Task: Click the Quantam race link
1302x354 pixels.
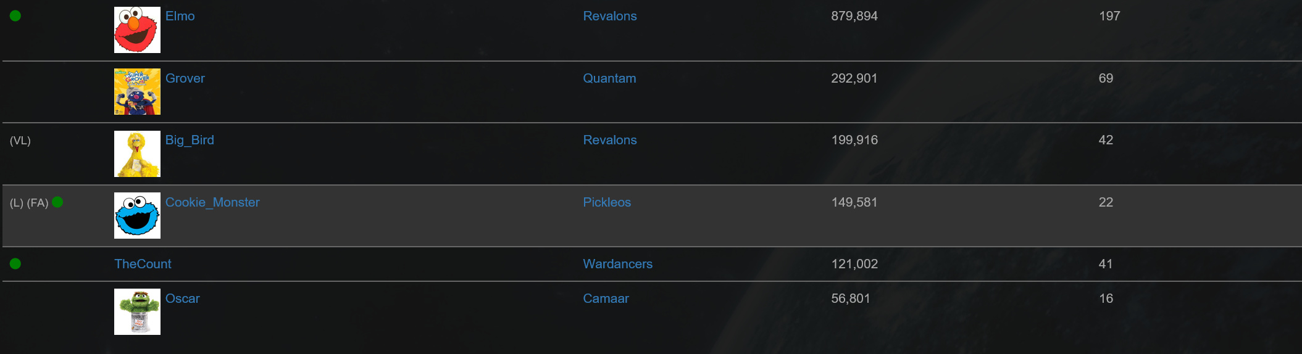Action: pyautogui.click(x=609, y=78)
